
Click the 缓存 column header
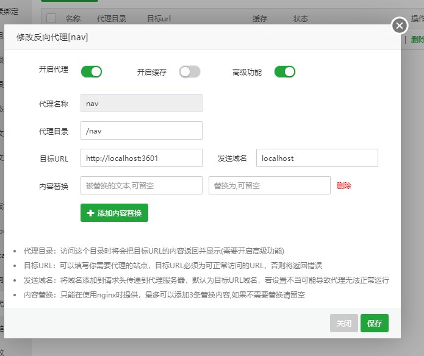pyautogui.click(x=260, y=19)
